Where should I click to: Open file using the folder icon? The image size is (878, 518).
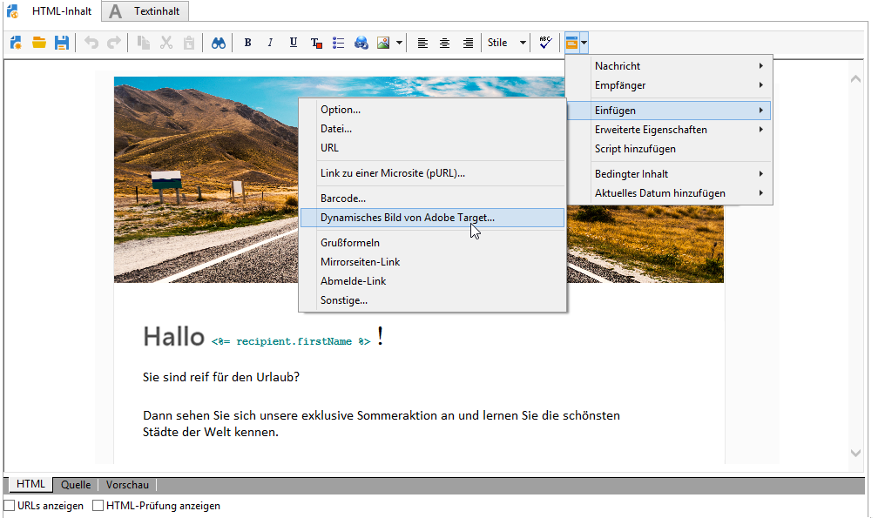pos(38,43)
